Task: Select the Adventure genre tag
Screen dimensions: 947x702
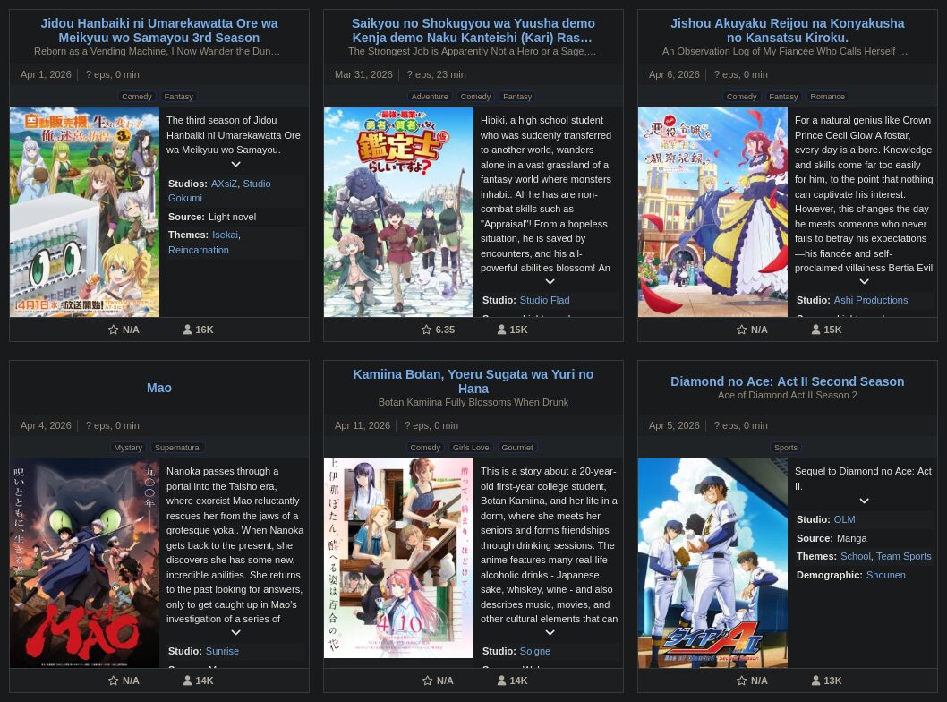Action: pos(430,97)
